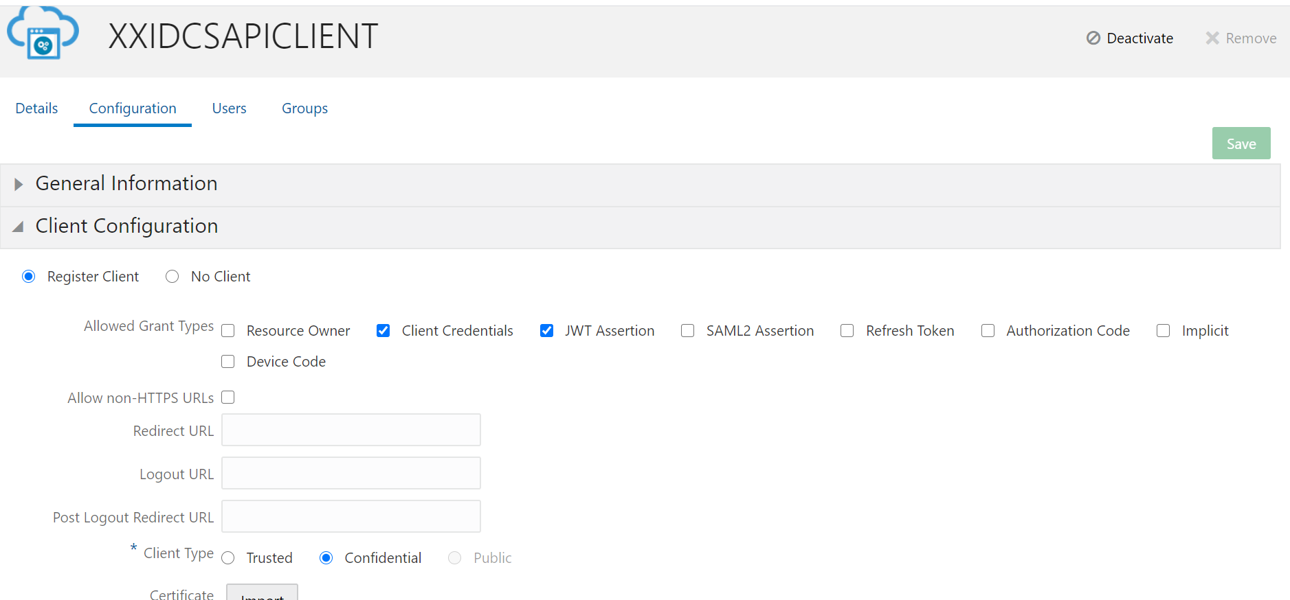Click the Remove text link
The image size is (1290, 600).
tap(1251, 38)
